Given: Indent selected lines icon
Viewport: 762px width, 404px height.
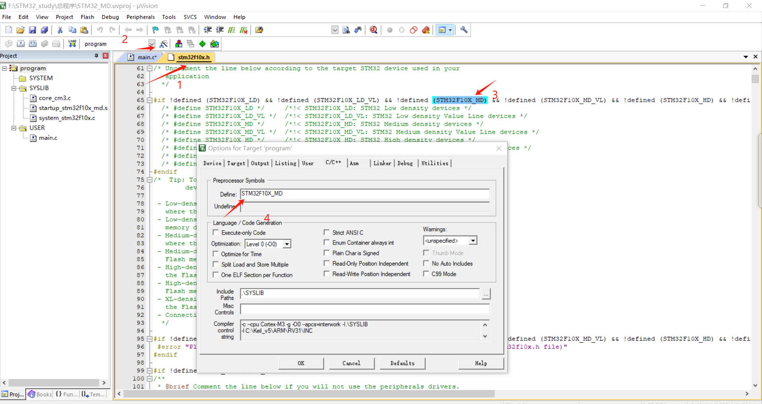Looking at the screenshot, I should 208,30.
